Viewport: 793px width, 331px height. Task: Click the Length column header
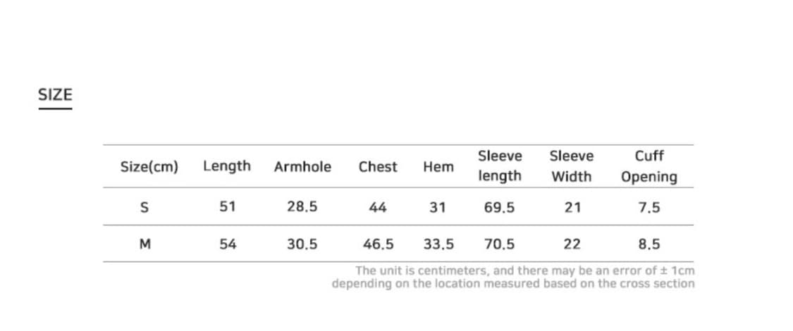coord(227,166)
